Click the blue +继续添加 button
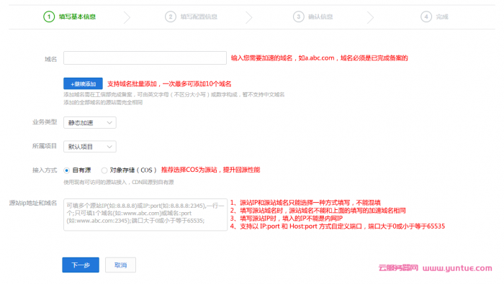 (x=83, y=83)
